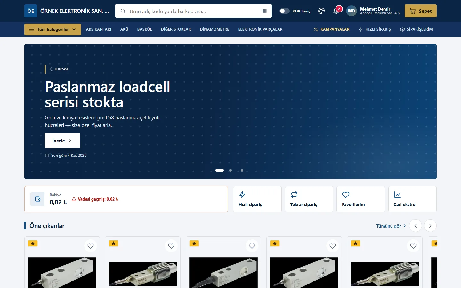Open notifications bell with 2 badge

tap(336, 11)
